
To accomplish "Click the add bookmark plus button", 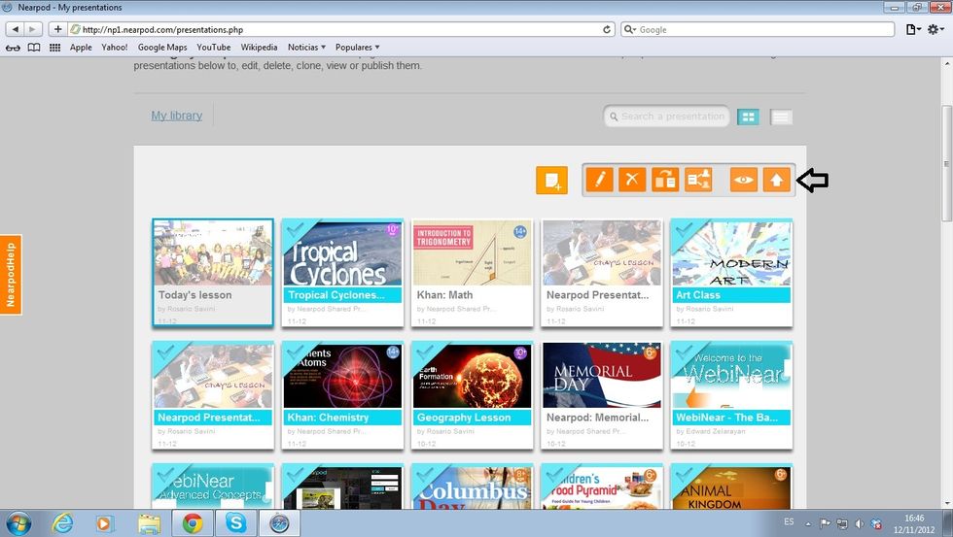I will tap(57, 29).
